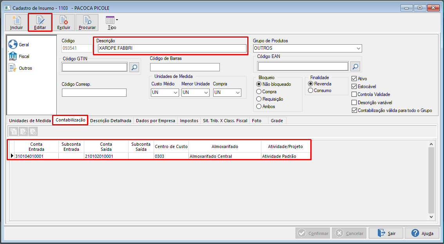The image size is (444, 244).
Task: Click the Incluir toolbar button
Action: coord(16,22)
